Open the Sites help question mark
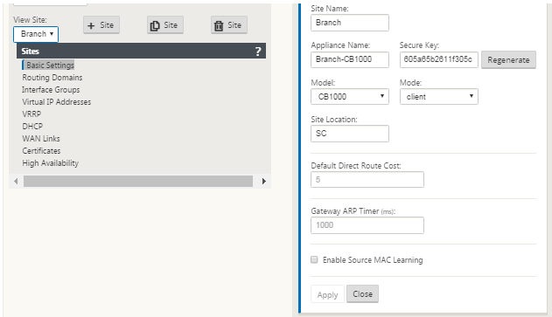 (258, 52)
